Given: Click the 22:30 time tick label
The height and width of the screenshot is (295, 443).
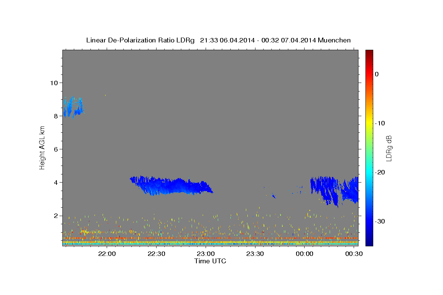Looking at the screenshot, I should pos(156,254).
